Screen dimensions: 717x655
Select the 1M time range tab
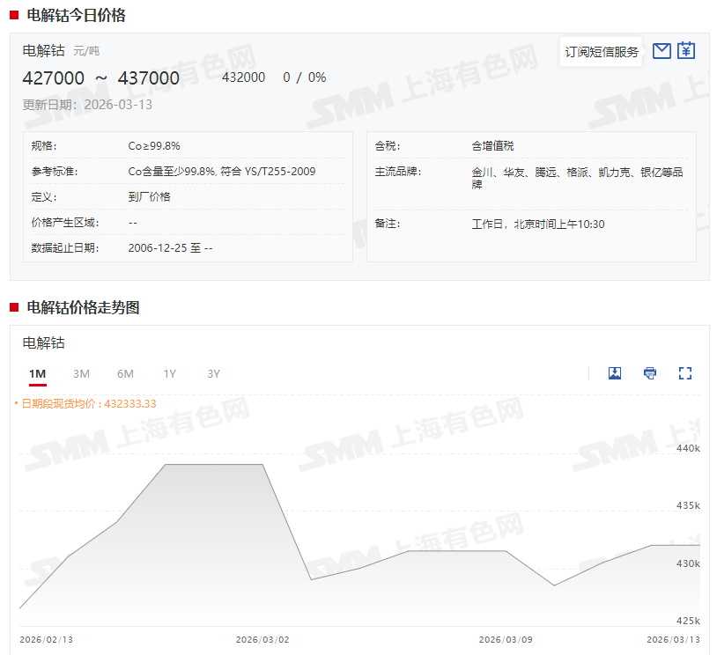37,374
